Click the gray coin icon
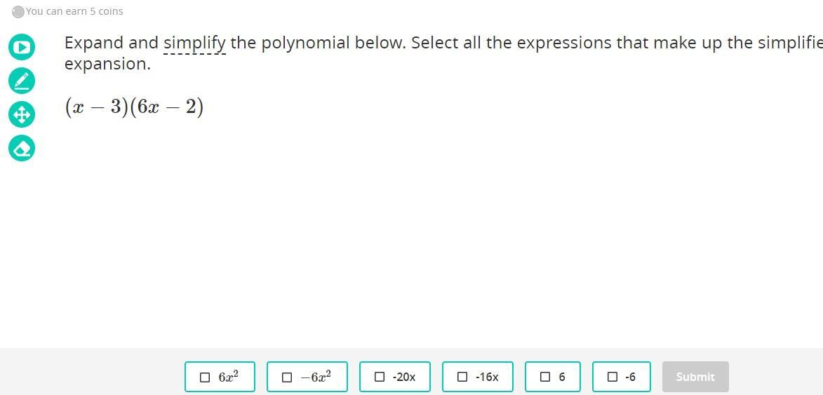This screenshot has height=395, width=823. (18, 12)
